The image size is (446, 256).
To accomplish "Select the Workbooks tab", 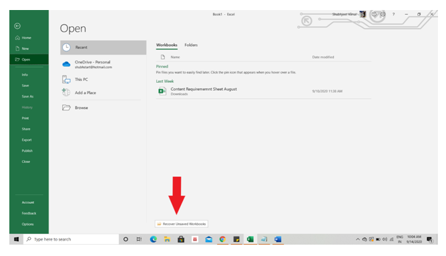I will click(x=167, y=45).
